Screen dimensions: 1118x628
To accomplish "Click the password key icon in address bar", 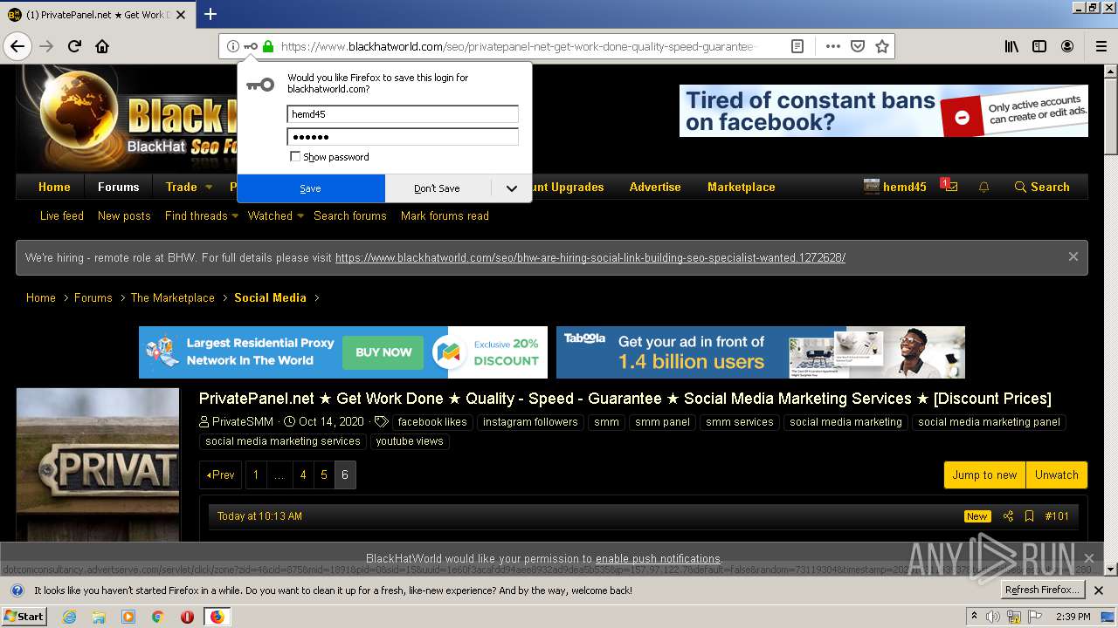I will coord(251,46).
